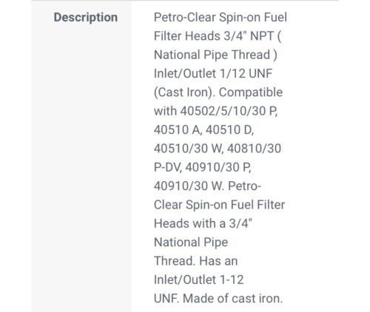Click the 'National Pipe Thread )' line
This screenshot has width=370, height=312.
[x=215, y=55]
